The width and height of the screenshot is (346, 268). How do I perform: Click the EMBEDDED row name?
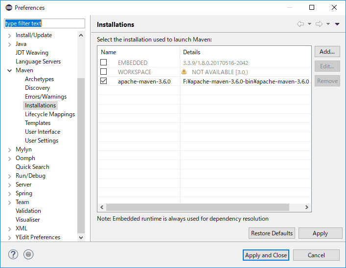[133, 63]
